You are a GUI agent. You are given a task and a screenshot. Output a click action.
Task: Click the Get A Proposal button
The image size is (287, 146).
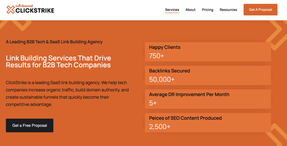[260, 10]
